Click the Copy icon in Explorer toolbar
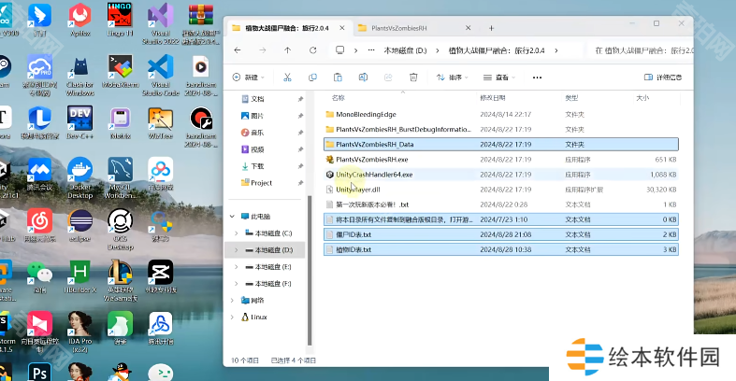This screenshot has height=381, width=736. pos(313,78)
